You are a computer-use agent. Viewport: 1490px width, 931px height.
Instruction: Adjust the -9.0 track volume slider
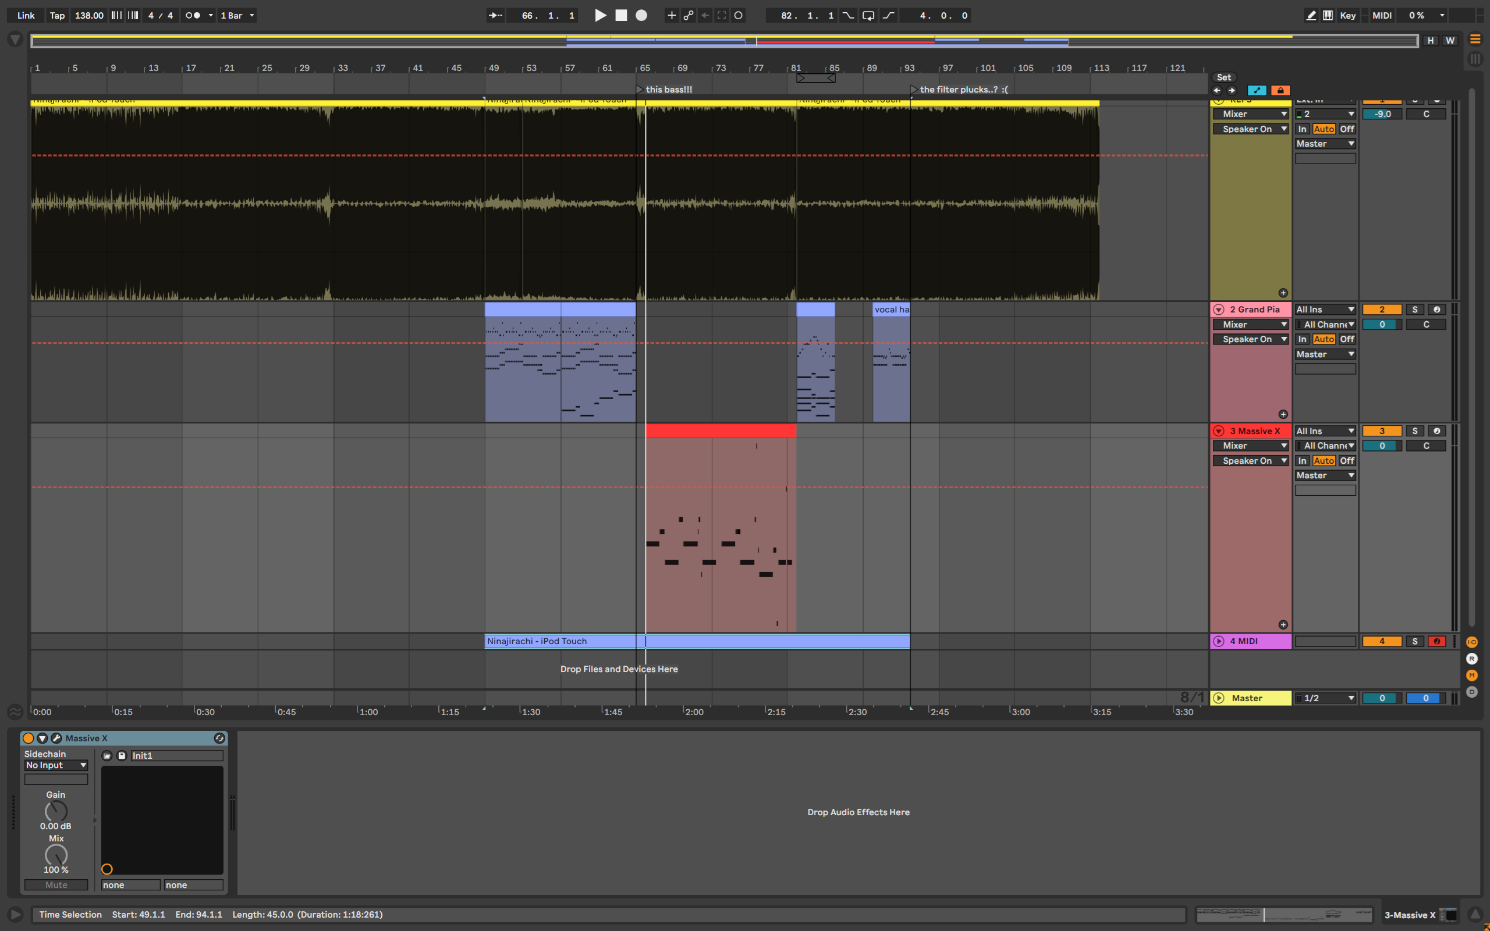click(1382, 114)
